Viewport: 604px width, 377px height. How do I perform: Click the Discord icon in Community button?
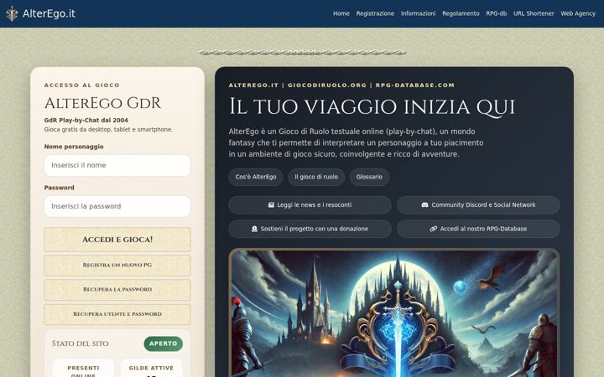(x=424, y=205)
